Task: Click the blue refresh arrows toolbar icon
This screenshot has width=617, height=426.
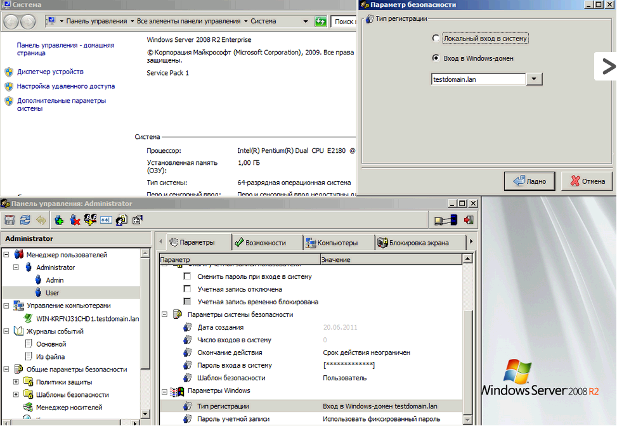Action: (25, 220)
